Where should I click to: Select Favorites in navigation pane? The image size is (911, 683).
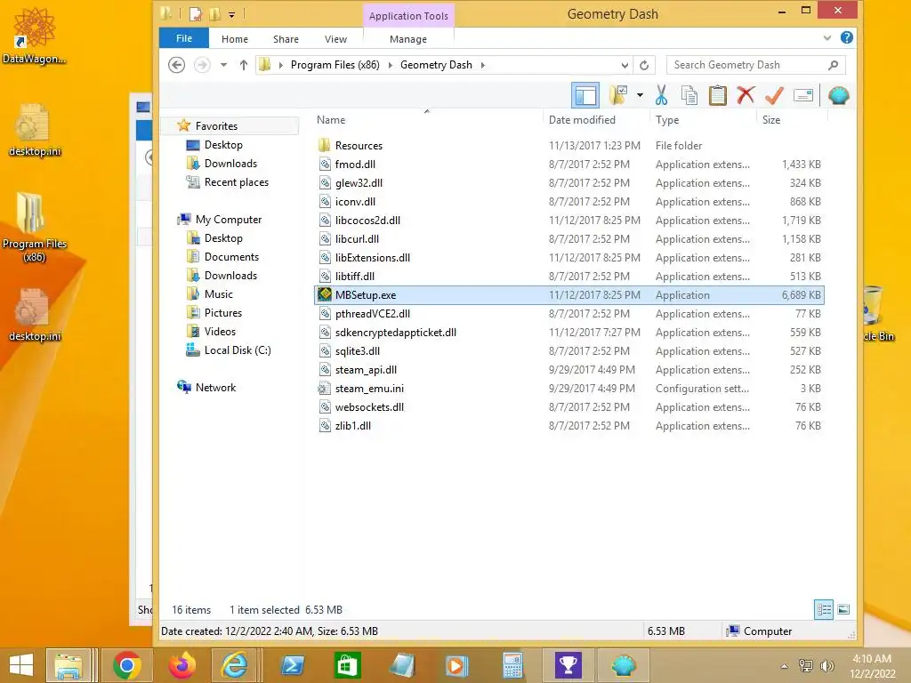coord(216,126)
